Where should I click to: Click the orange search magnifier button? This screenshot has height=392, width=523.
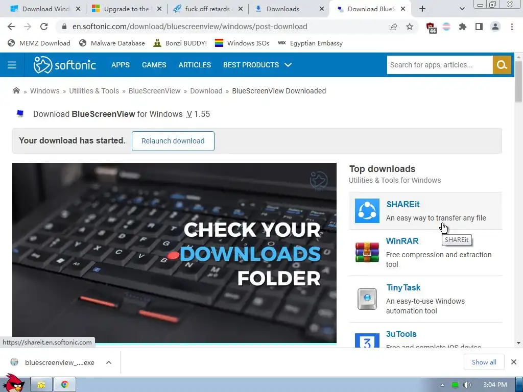pos(502,65)
